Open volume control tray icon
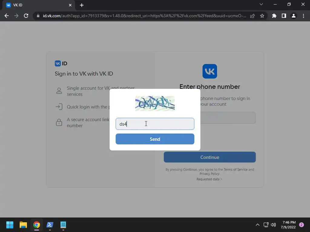 coord(273,225)
